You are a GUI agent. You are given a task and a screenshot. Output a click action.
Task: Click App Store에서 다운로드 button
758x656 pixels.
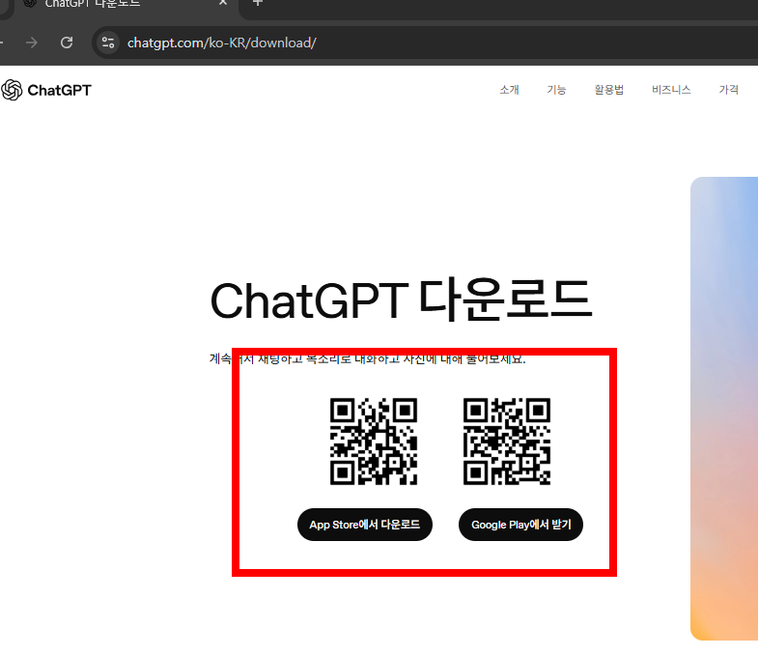(x=364, y=525)
